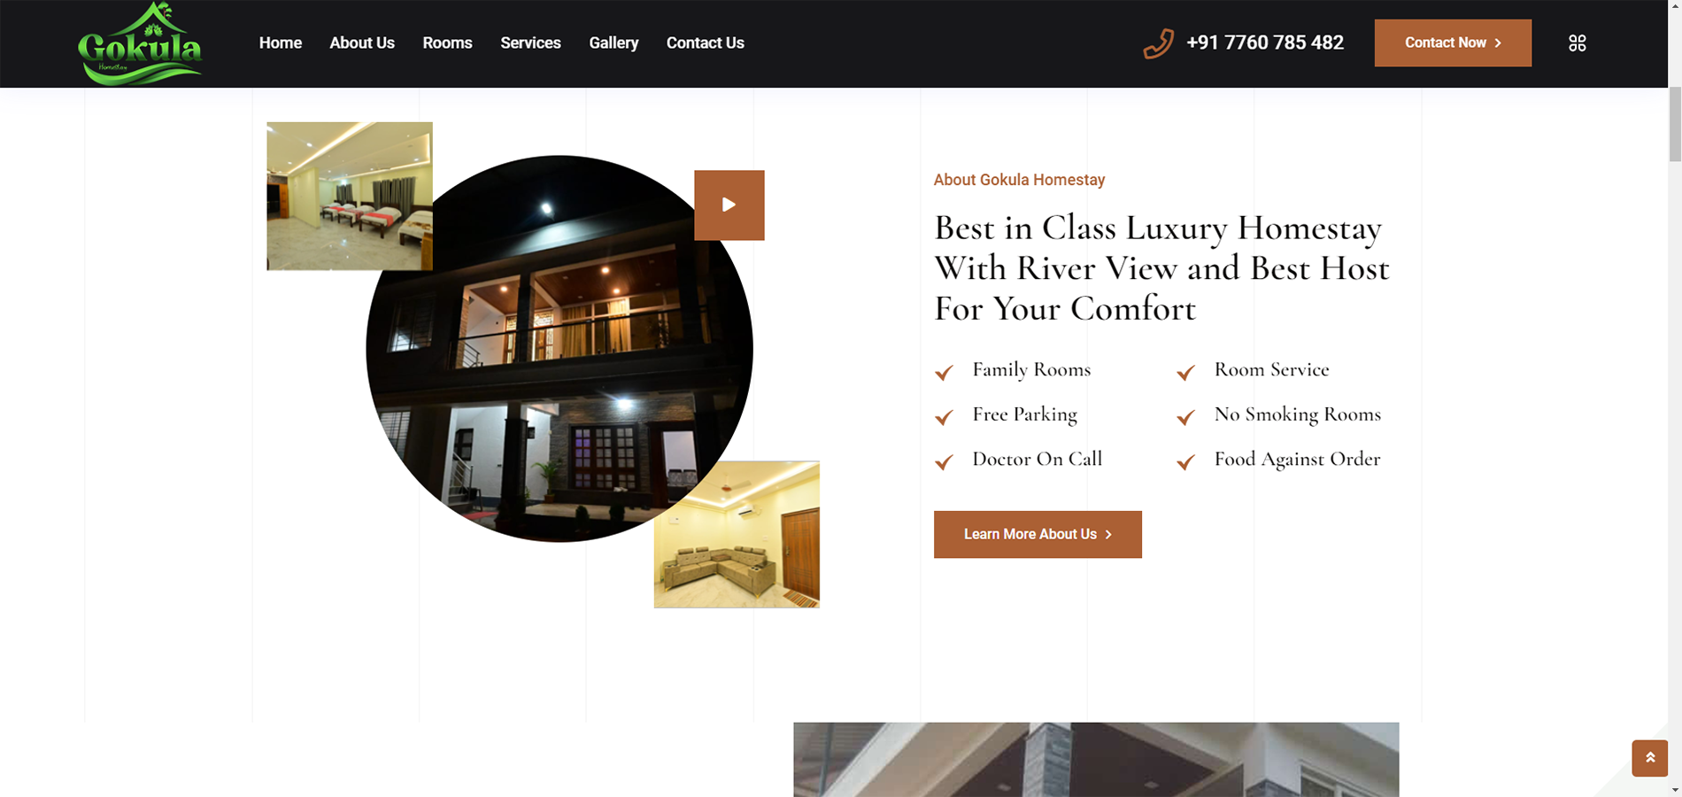
Task: Click the Gokula Homestay logo
Action: 140,43
